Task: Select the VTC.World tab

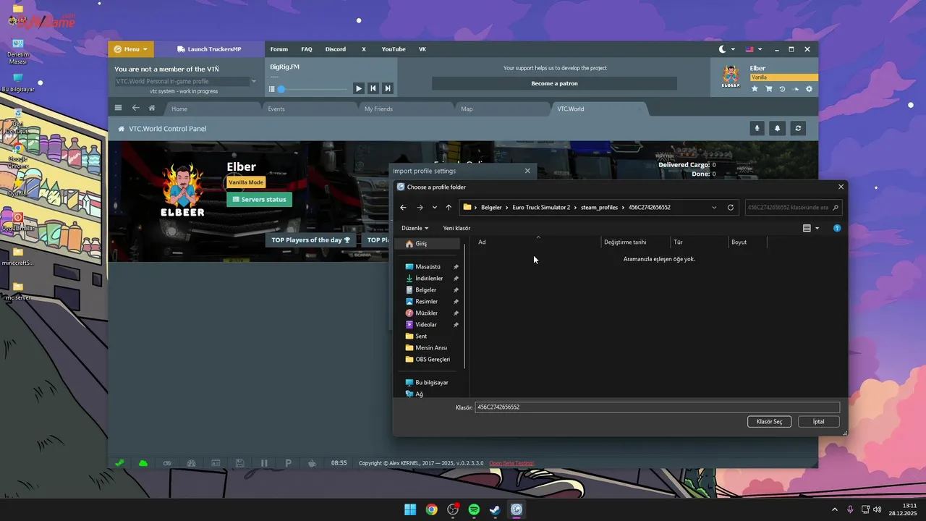Action: point(600,109)
